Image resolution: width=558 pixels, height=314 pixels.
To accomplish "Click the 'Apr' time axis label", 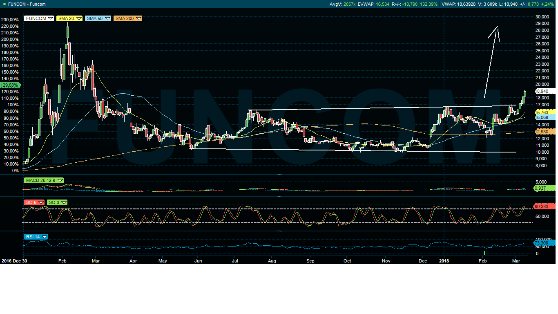I will (133, 260).
